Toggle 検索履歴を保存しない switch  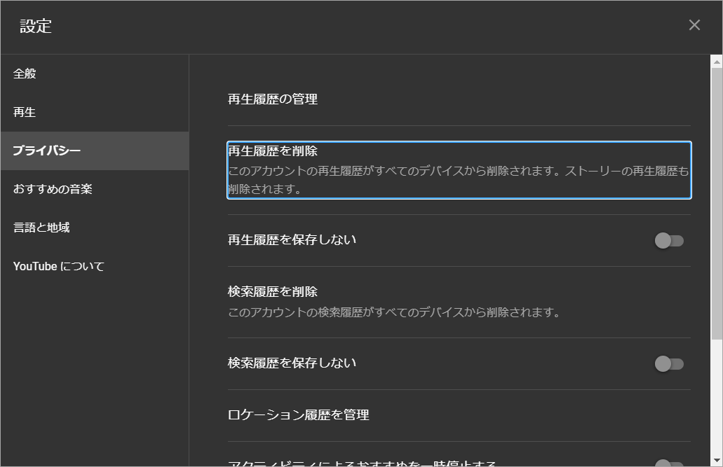pyautogui.click(x=669, y=364)
